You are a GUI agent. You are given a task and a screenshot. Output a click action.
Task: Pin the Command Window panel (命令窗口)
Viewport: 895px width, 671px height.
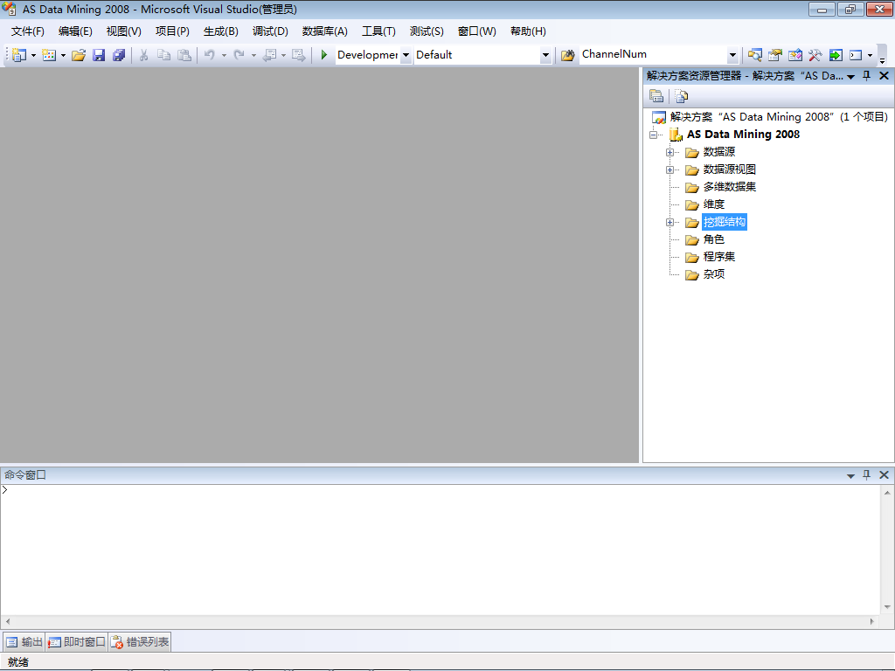pyautogui.click(x=866, y=474)
